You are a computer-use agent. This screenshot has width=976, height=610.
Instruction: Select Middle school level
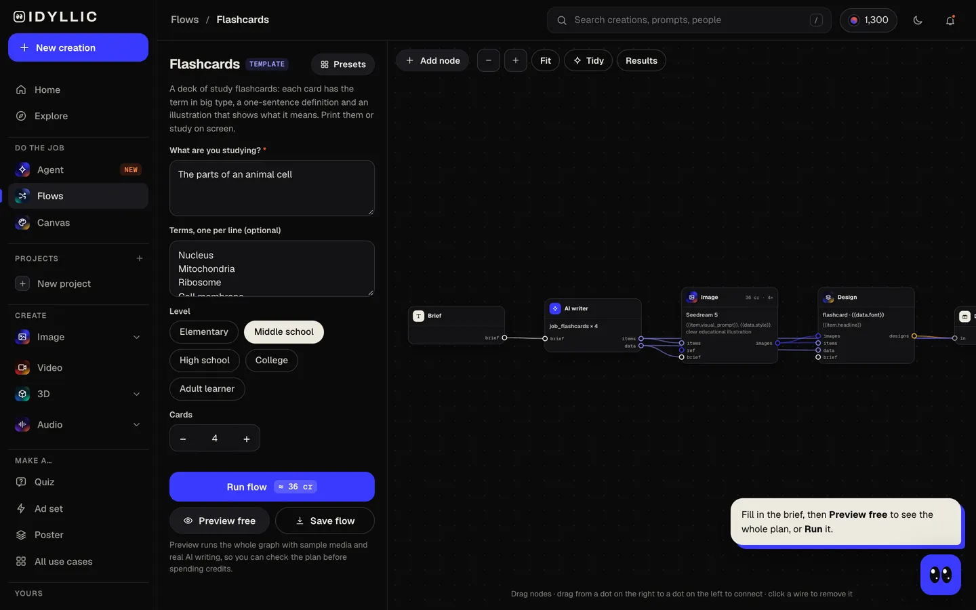pos(284,332)
